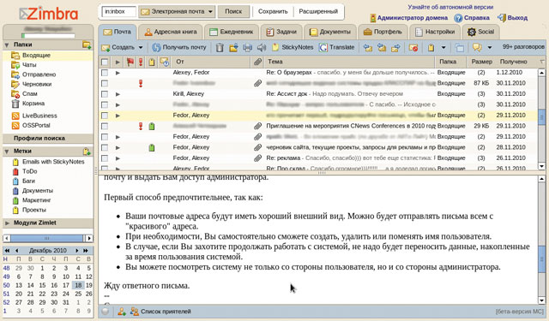Expand the Модули Zimlet section
Viewport: 549px width, 321px height.
tap(7, 223)
